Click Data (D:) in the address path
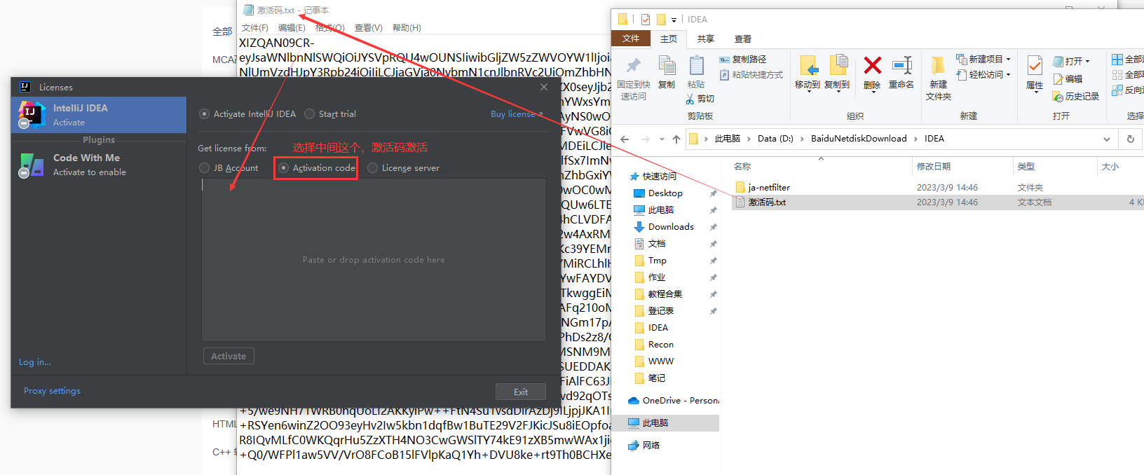The width and height of the screenshot is (1144, 475). coord(775,139)
